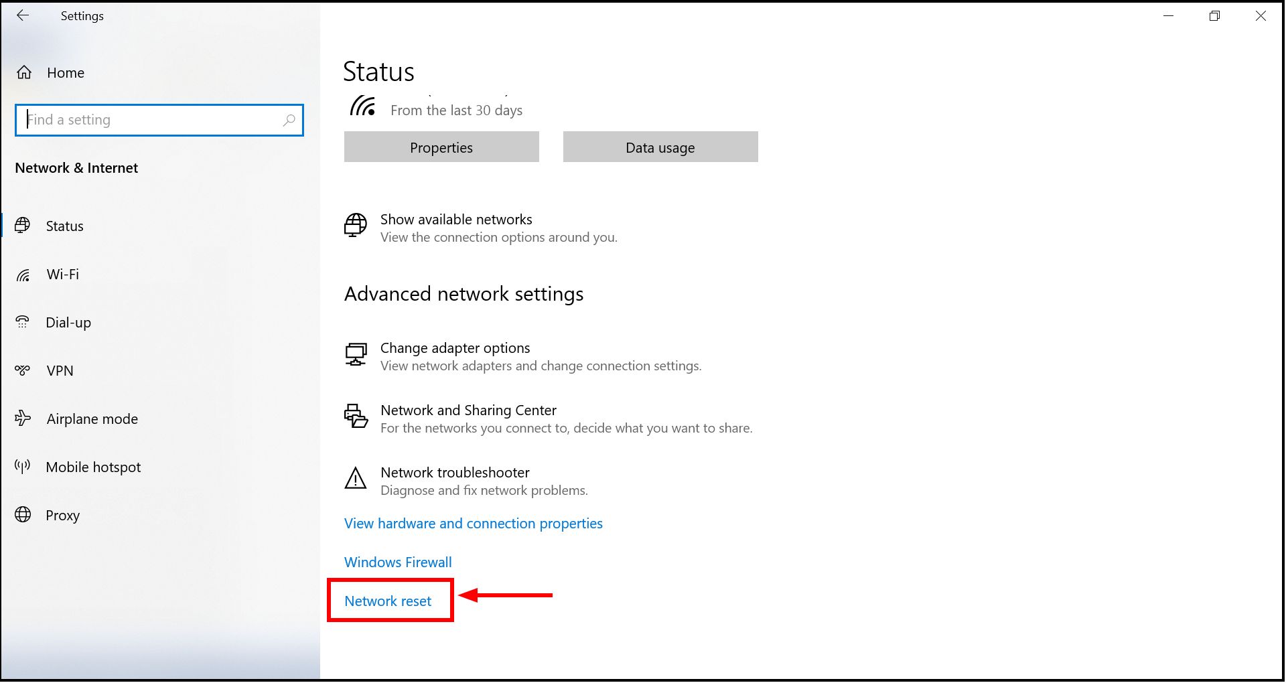Switch to Mobile hotspot settings

click(93, 467)
